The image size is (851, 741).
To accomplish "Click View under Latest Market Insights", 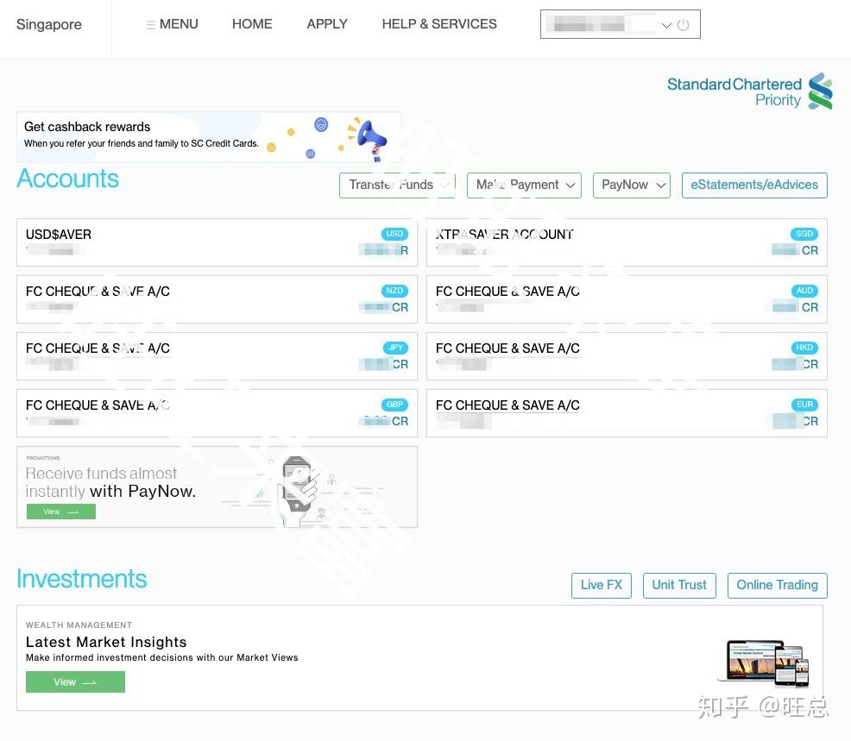I will click(75, 681).
